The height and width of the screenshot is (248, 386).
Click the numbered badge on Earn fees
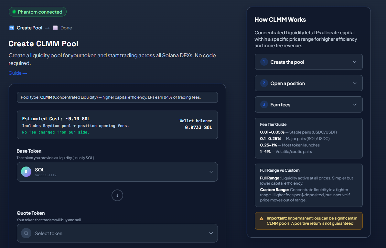[x=263, y=104]
